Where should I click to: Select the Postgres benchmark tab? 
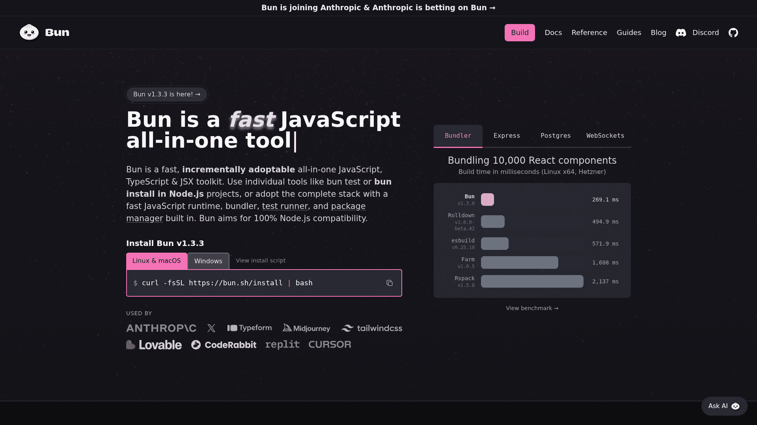click(556, 136)
